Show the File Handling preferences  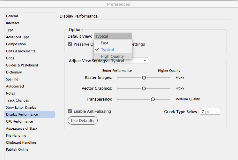coord(16,135)
